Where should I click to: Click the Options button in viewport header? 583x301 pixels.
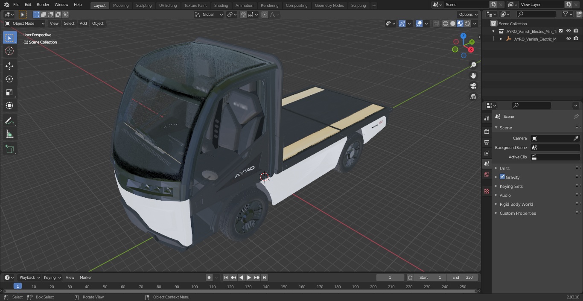pos(468,15)
